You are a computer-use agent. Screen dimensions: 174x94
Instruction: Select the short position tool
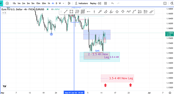click(146, 12)
